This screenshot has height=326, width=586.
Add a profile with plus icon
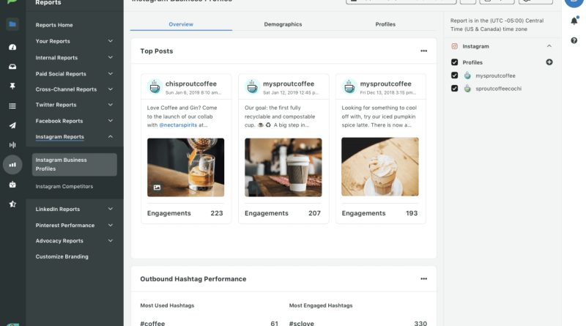(549, 62)
